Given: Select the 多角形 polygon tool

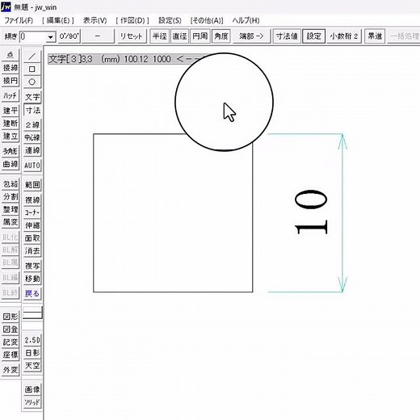Looking at the screenshot, I should (x=10, y=151).
